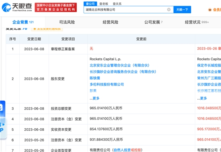Screen dimensions: 221x152
Task: Expand ...更多 in the 变更后 column
Action: pos(202,98)
